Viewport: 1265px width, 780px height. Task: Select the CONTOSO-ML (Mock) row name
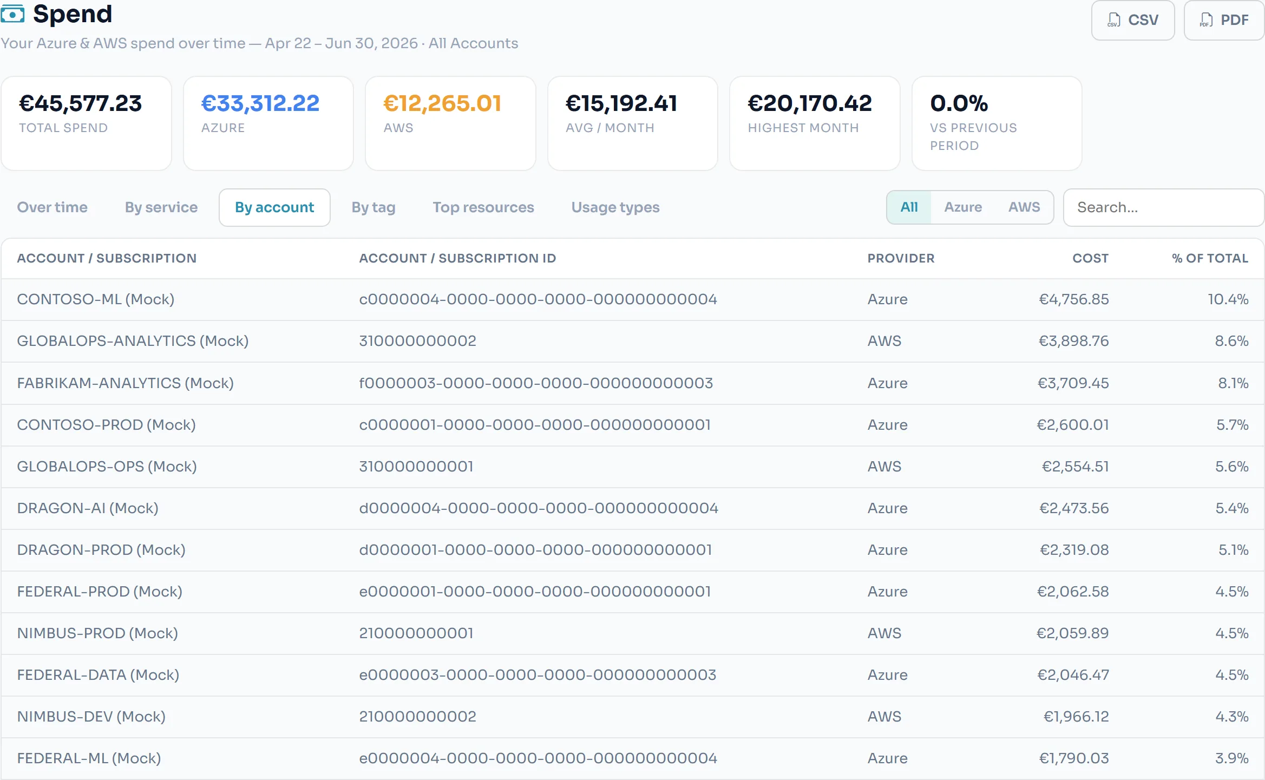tap(96, 299)
